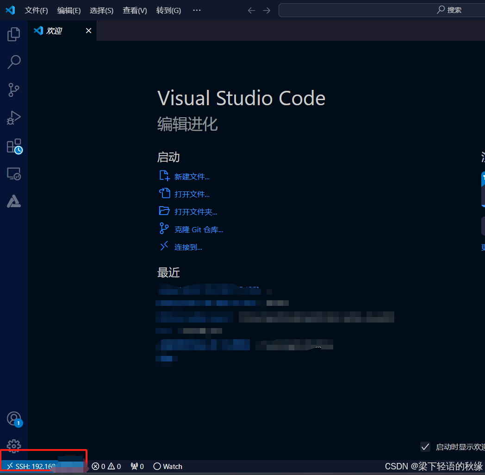
Task: Click the Watch status bar item
Action: point(168,466)
